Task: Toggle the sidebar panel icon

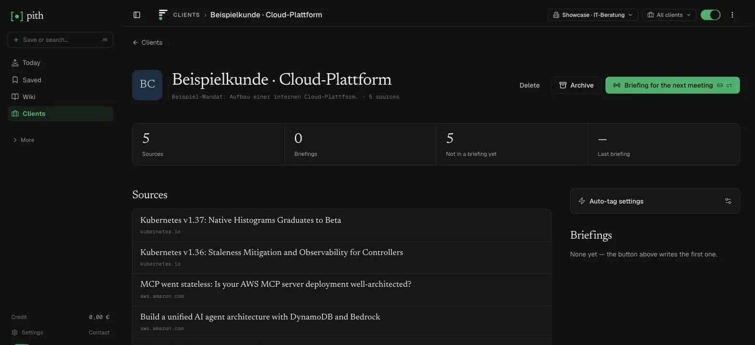Action: (137, 15)
